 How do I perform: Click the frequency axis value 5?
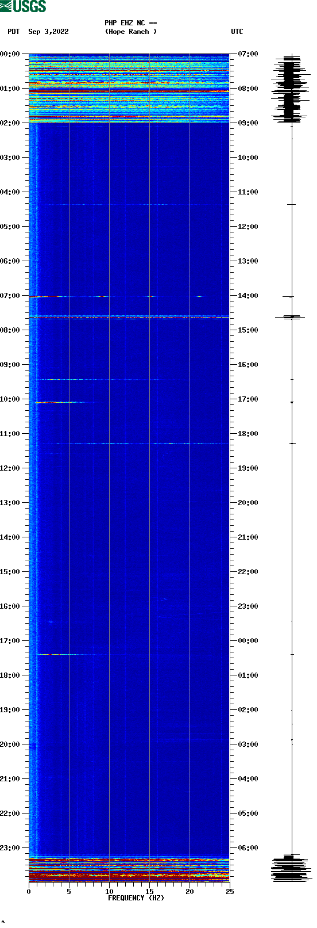point(69,892)
